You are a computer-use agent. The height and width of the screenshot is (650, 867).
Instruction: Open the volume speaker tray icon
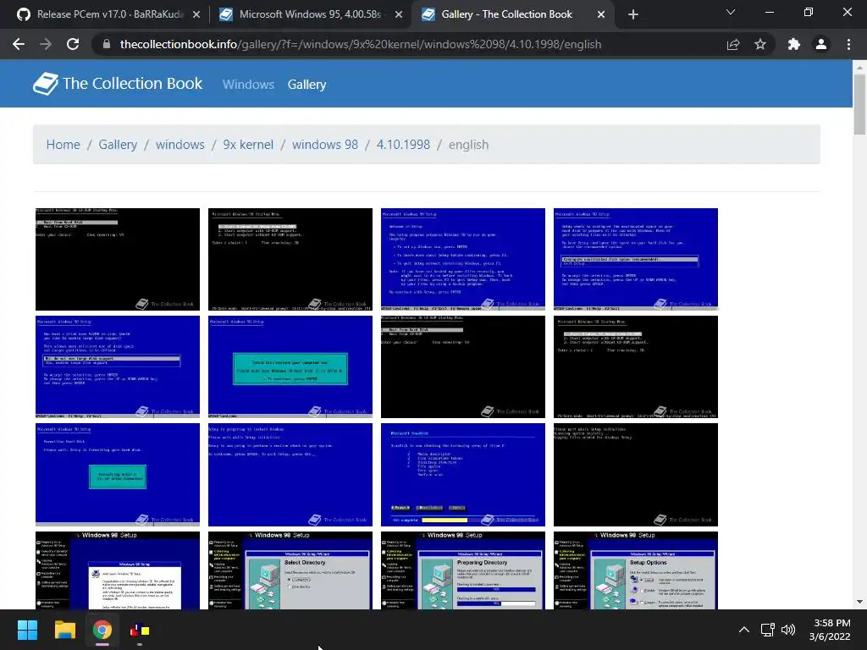[788, 630]
